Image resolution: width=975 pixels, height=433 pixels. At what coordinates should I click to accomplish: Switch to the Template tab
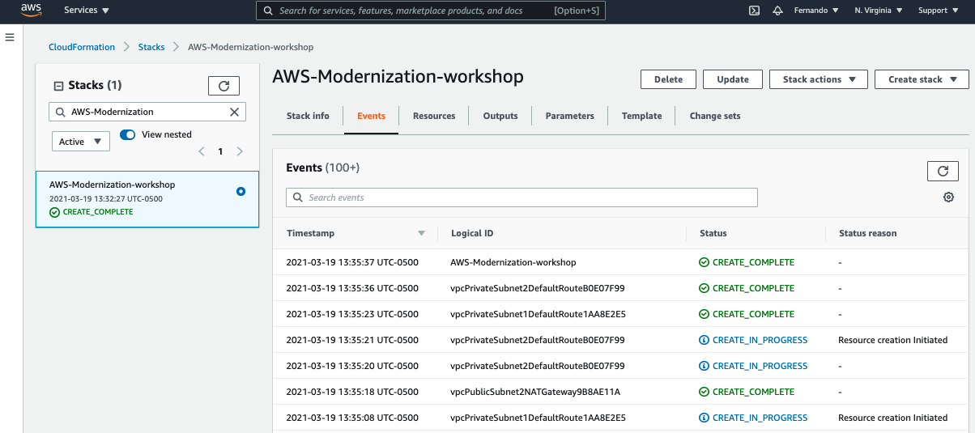click(x=642, y=116)
